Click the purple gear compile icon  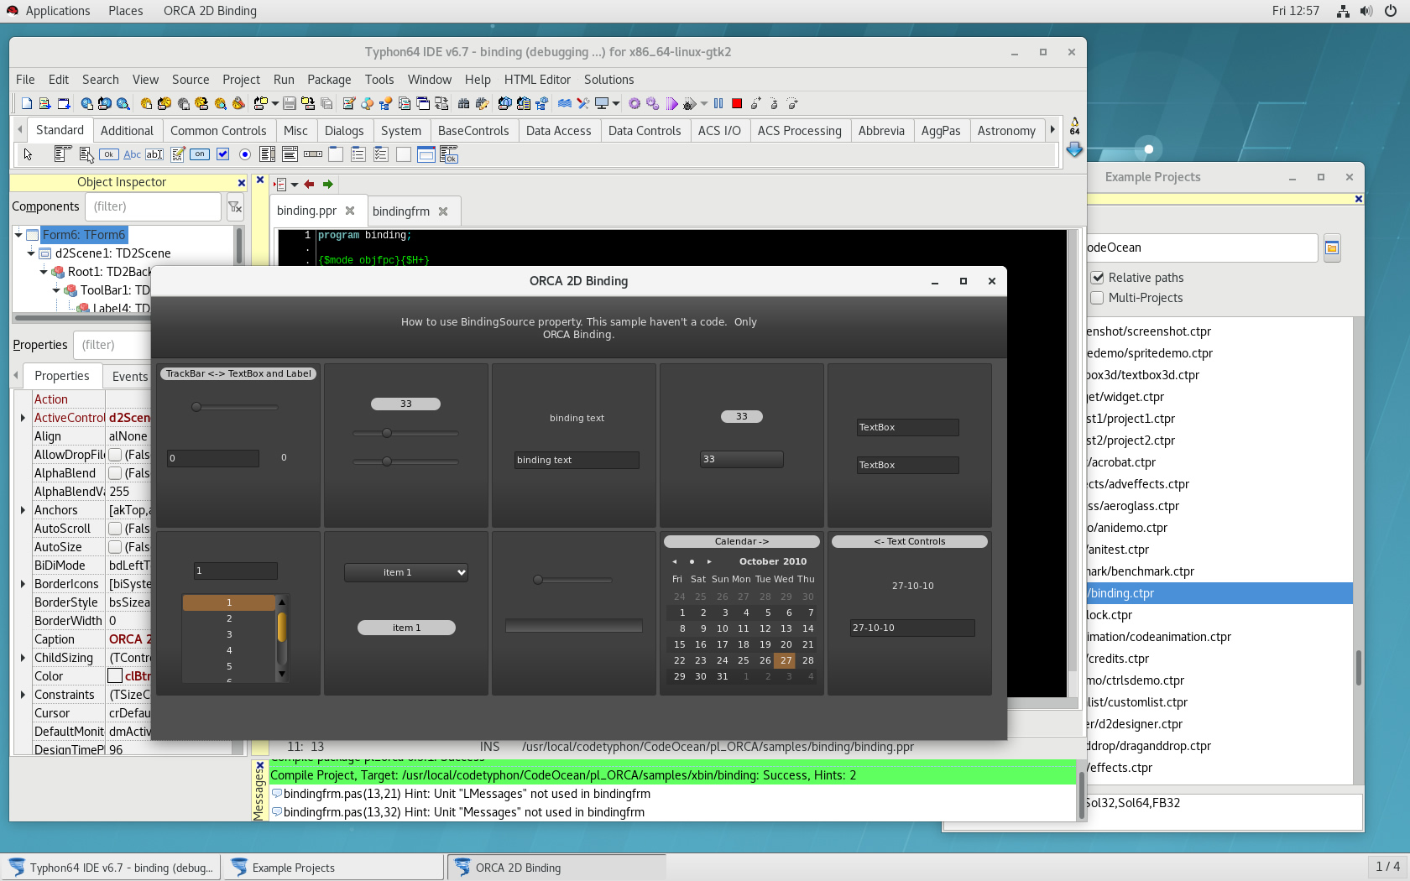tap(634, 103)
